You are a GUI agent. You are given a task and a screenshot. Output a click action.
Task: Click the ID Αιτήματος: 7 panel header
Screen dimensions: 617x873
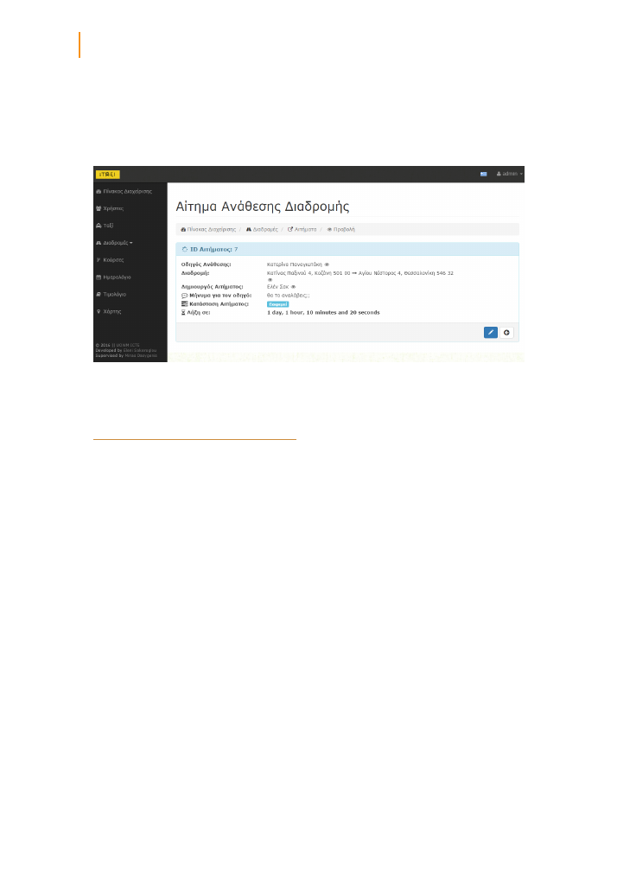tap(347, 250)
